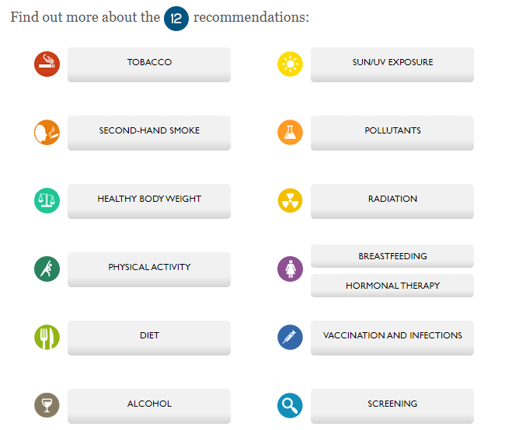Click the orange flask pollutants icon
This screenshot has width=505, height=430.
(290, 133)
